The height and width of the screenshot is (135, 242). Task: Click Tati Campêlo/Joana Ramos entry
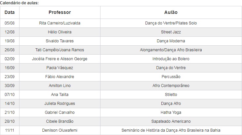60,50
